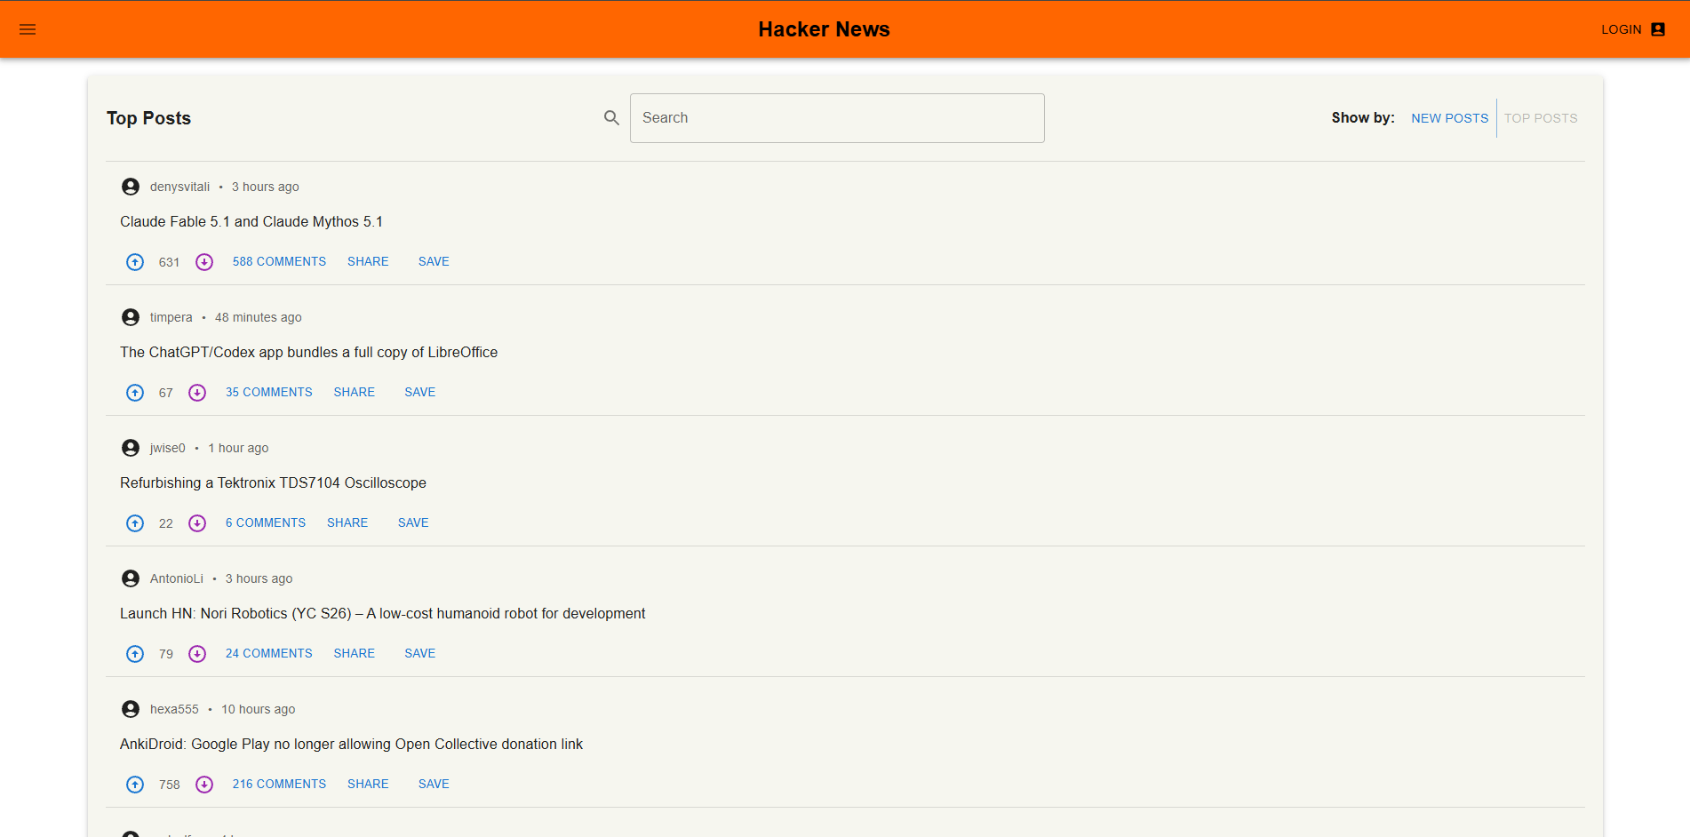Upvote the Tektronix Oscilloscope post

(135, 523)
